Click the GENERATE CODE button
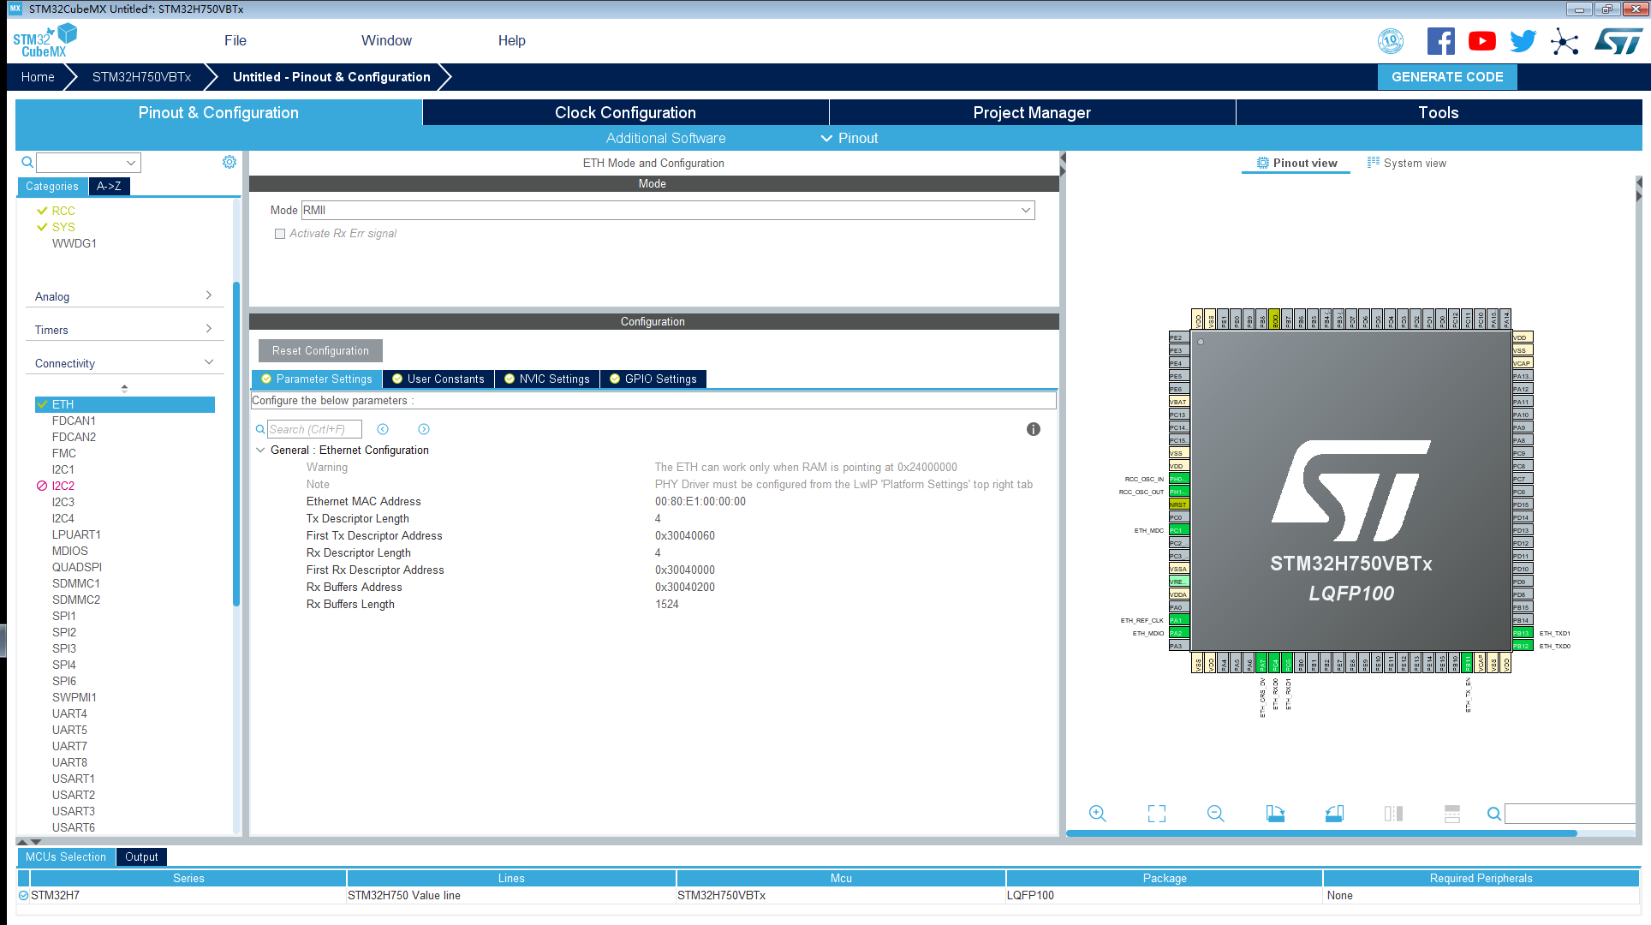 pyautogui.click(x=1446, y=77)
